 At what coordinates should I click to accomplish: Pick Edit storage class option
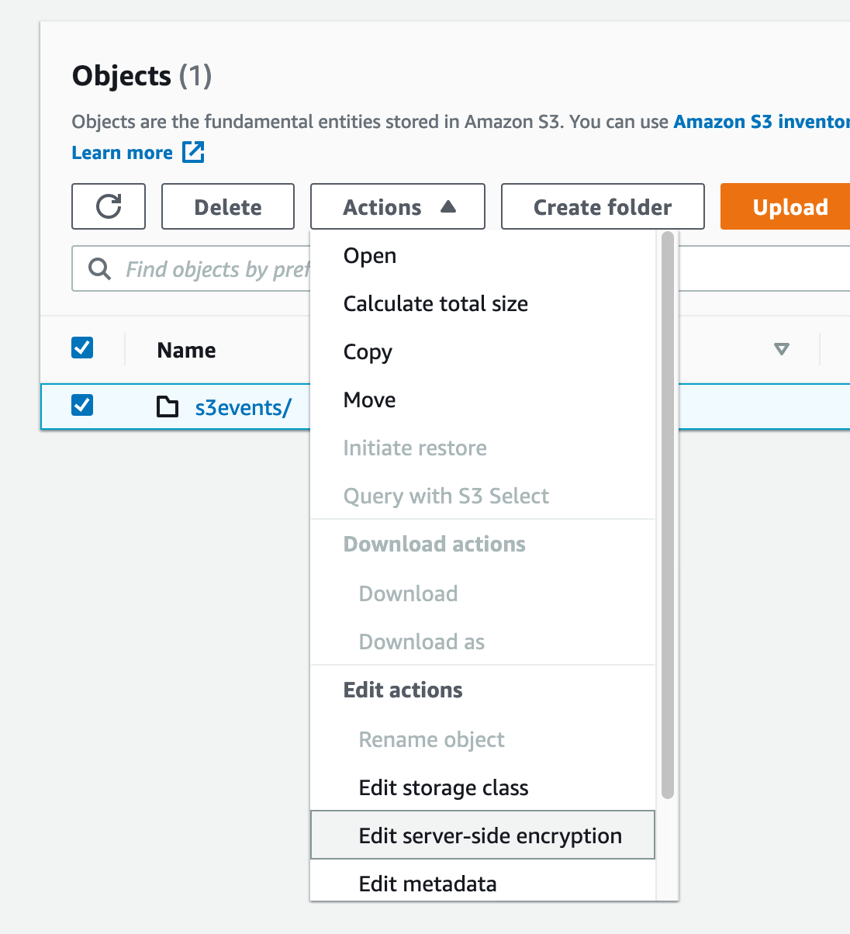443,788
